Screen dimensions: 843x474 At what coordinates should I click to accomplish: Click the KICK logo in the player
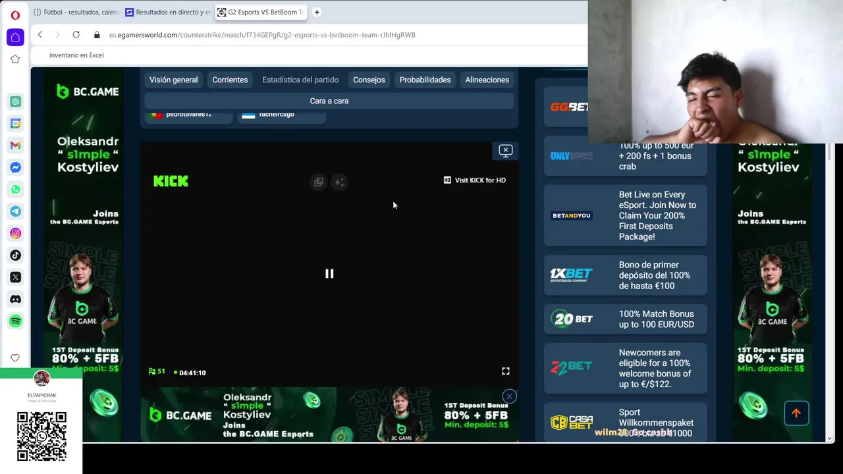[x=171, y=181]
